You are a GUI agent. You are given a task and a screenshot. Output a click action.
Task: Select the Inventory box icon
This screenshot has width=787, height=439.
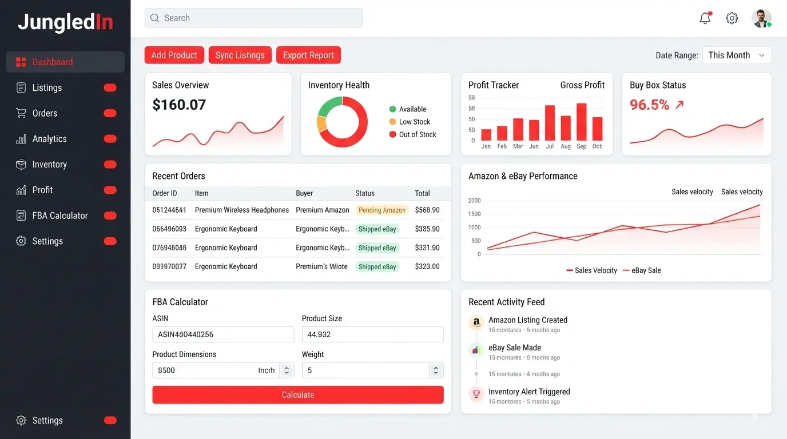pos(21,165)
